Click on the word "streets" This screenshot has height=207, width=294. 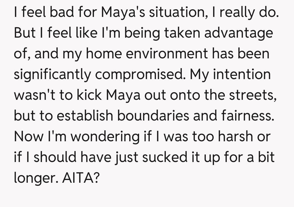click(255, 95)
